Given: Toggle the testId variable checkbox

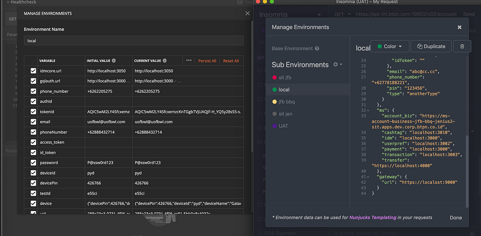Looking at the screenshot, I should [x=34, y=193].
